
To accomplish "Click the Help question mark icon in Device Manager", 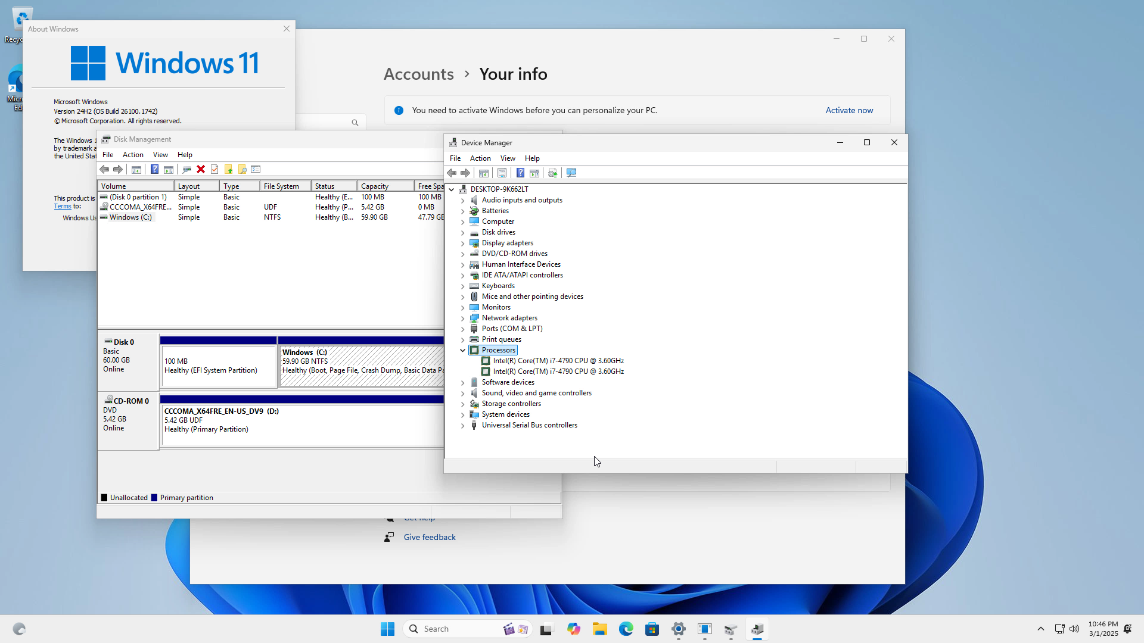I will tap(520, 173).
